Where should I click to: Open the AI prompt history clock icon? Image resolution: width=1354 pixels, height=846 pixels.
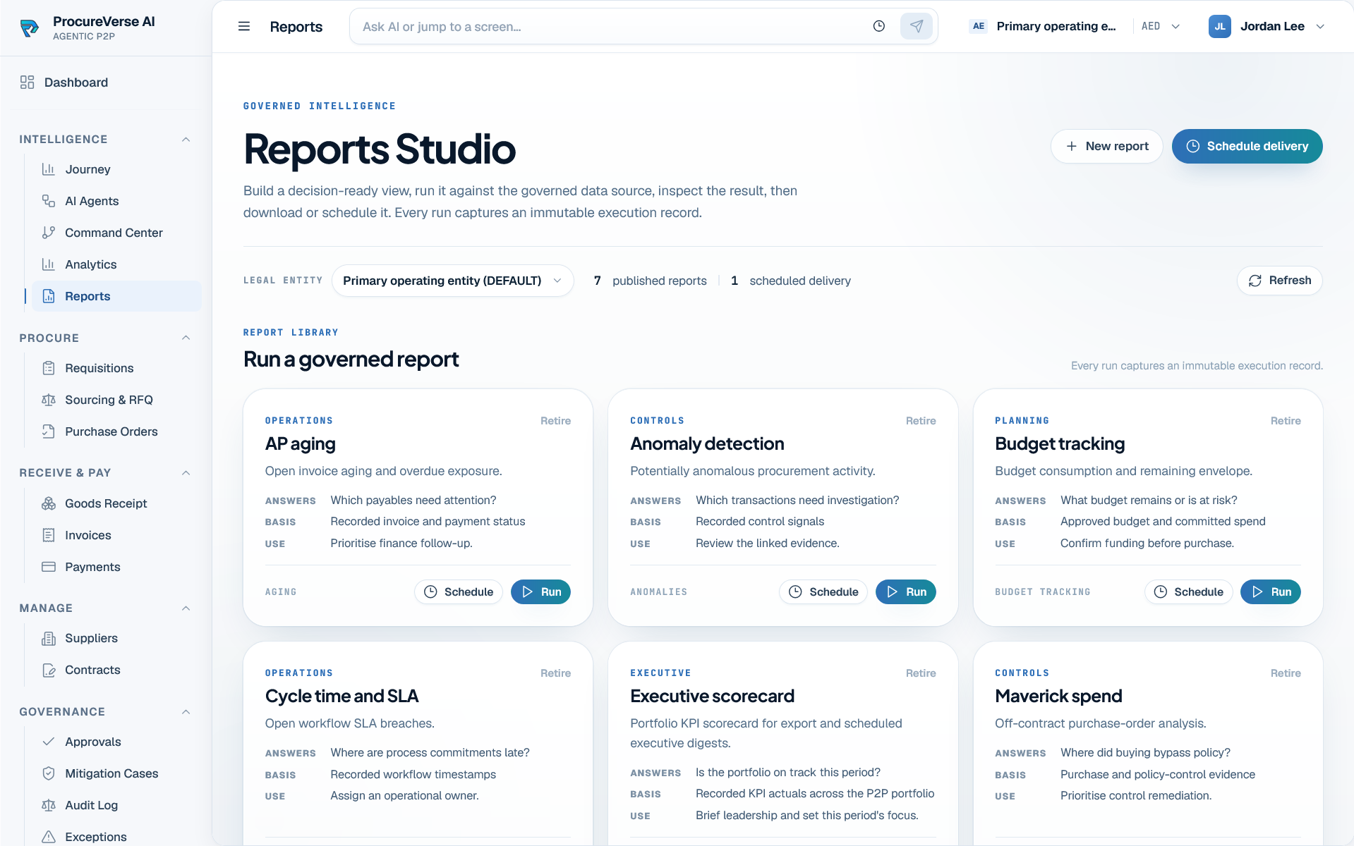coord(879,27)
